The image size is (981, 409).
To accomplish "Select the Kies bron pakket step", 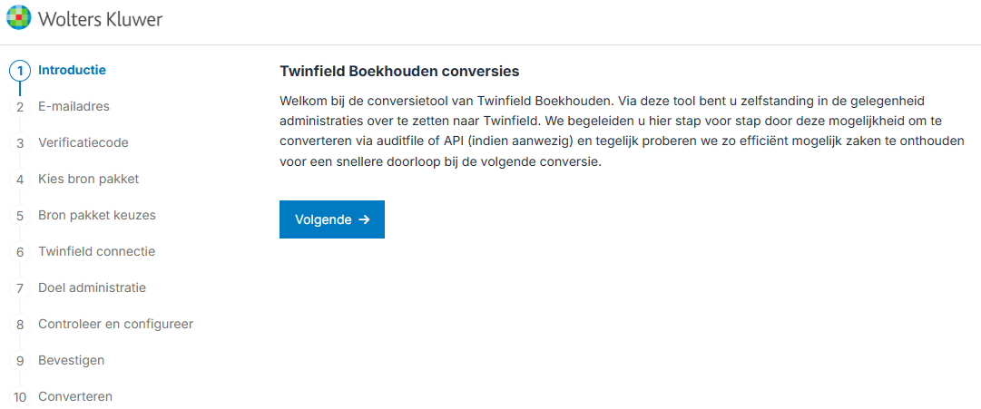I will click(x=88, y=179).
